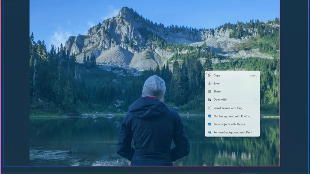
Task: Click the Photos icon beside Blur background
Action: tap(209, 116)
